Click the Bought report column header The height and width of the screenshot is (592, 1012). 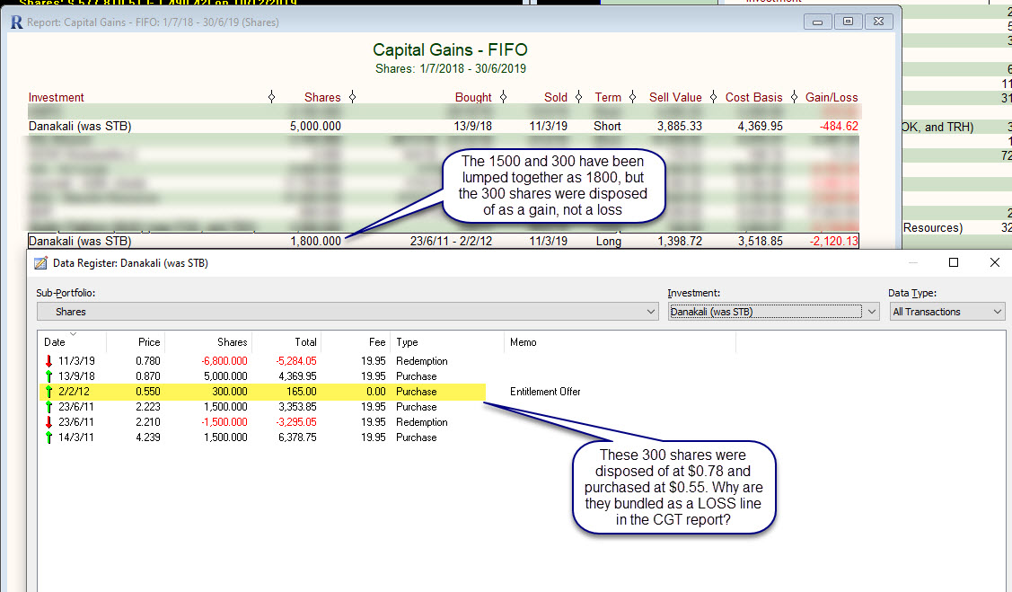tap(473, 98)
